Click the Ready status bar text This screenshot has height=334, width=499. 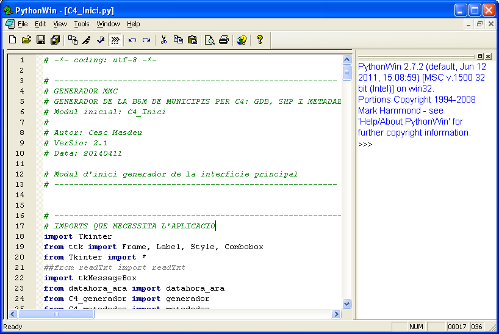[x=13, y=327]
